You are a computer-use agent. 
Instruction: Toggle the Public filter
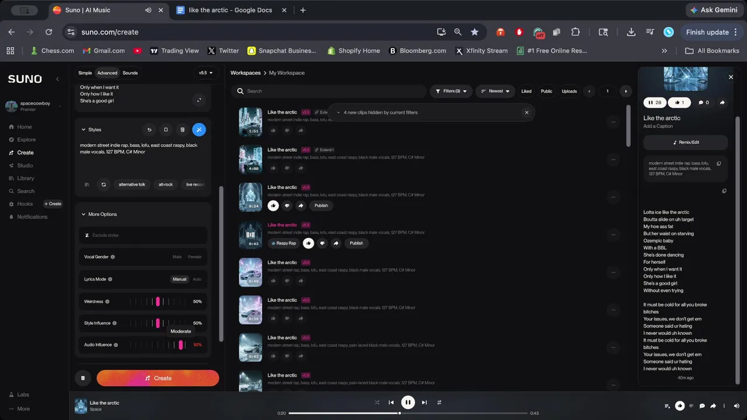(546, 91)
